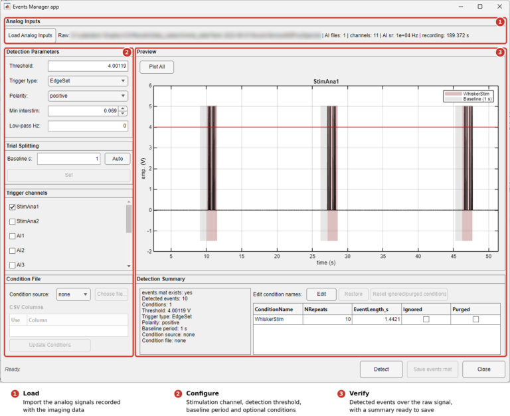Click Load Analog Inputs button
Screen dimensions: 510x416
[x=31, y=35]
